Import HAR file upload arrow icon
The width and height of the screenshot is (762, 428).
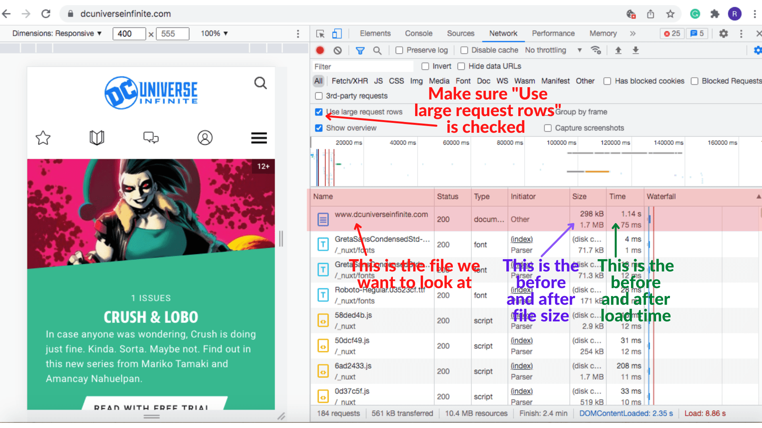(x=618, y=50)
